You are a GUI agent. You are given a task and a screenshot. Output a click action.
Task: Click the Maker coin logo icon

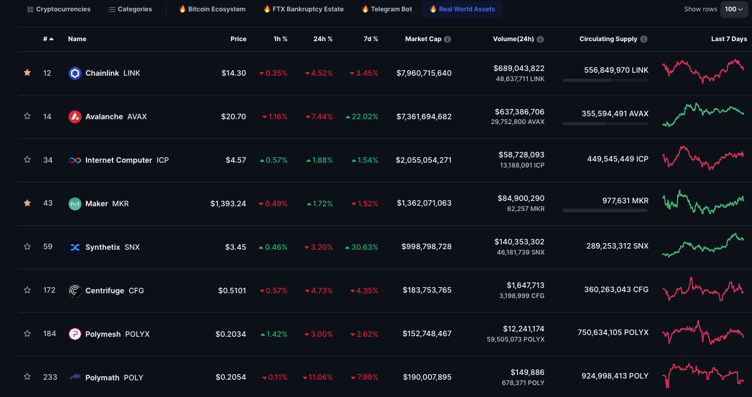coord(74,204)
